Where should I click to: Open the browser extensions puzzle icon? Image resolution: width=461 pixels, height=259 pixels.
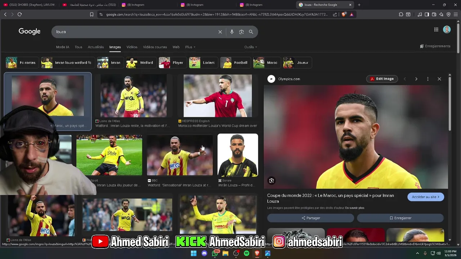(401, 14)
